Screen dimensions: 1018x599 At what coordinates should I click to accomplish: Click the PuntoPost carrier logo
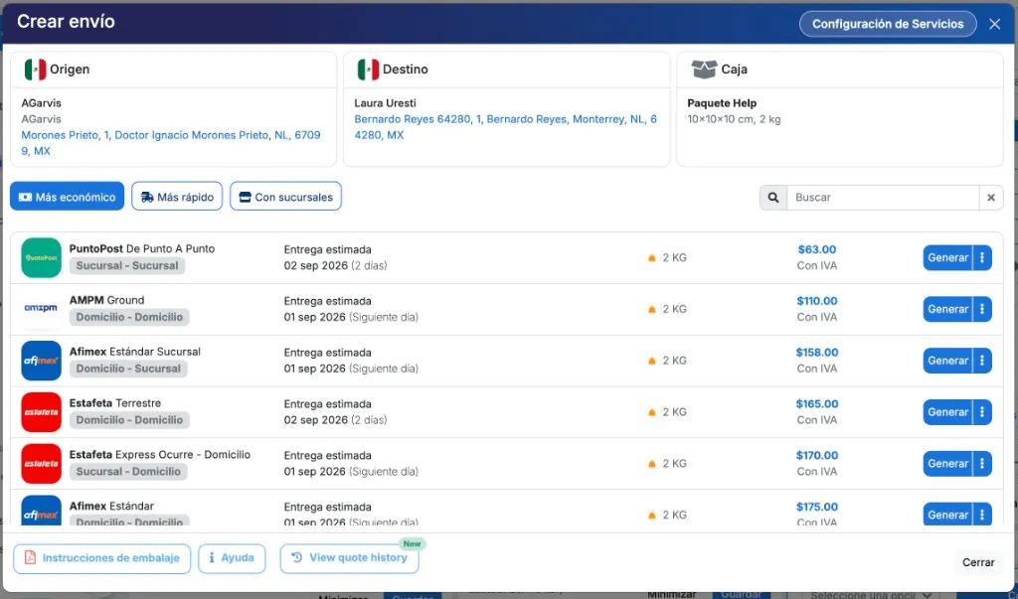(x=41, y=257)
